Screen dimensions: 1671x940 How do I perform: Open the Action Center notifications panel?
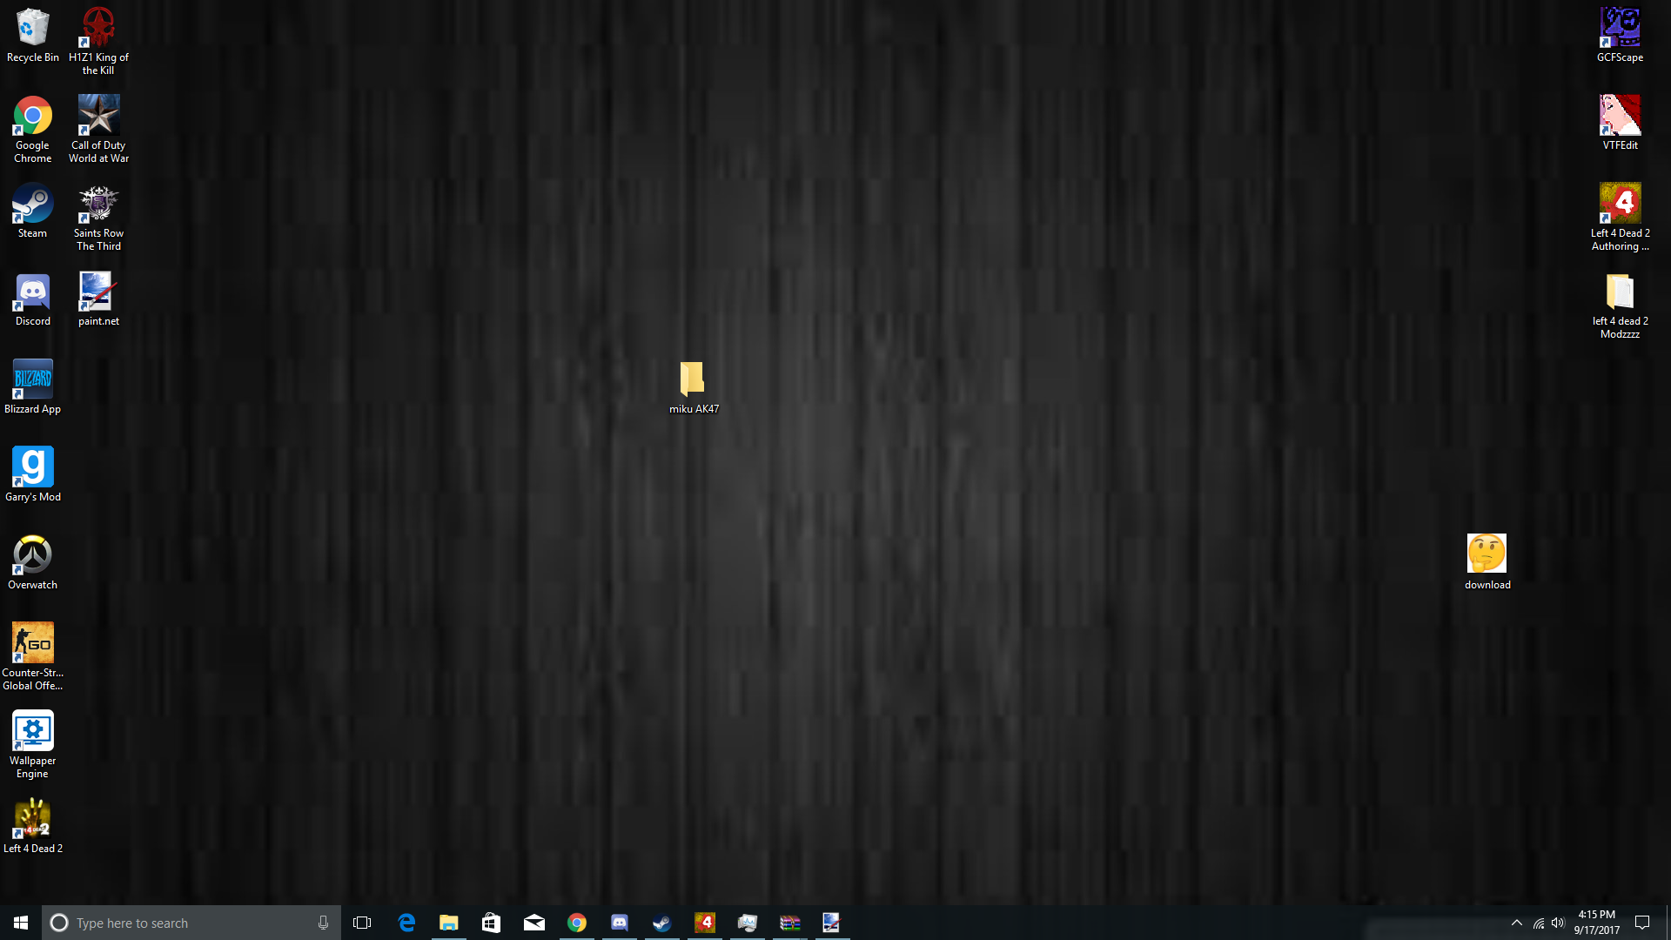pos(1642,923)
